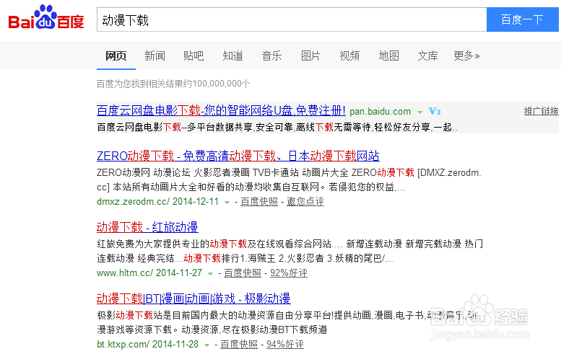This screenshot has height=354, width=561.
Task: Click the snippet starting ZERO动漫网 动漫论坛
Action: 289,180
